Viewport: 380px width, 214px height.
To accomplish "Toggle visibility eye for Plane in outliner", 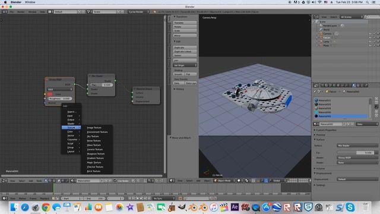I will (370, 45).
